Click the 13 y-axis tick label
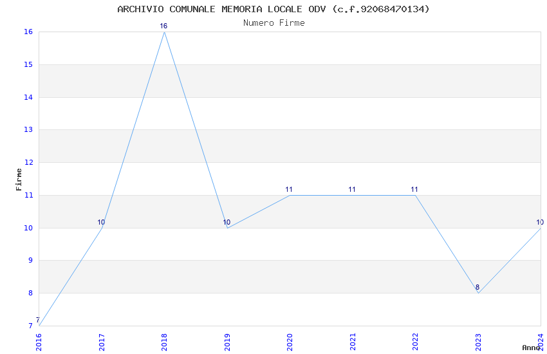Screen dimensions: 547x354 tap(28, 130)
